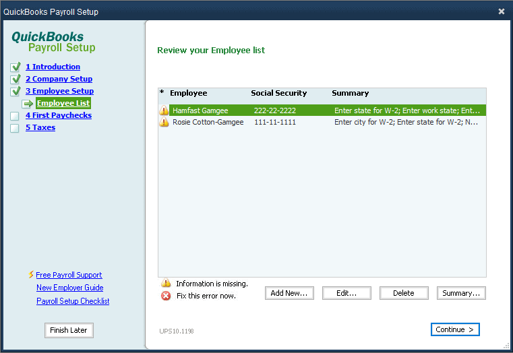Click the resize grip in the window corner
Viewport: 513px width, 353px height.
click(506, 346)
